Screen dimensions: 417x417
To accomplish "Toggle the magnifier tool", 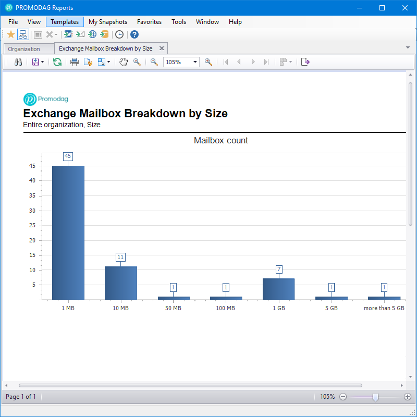I will pos(137,62).
